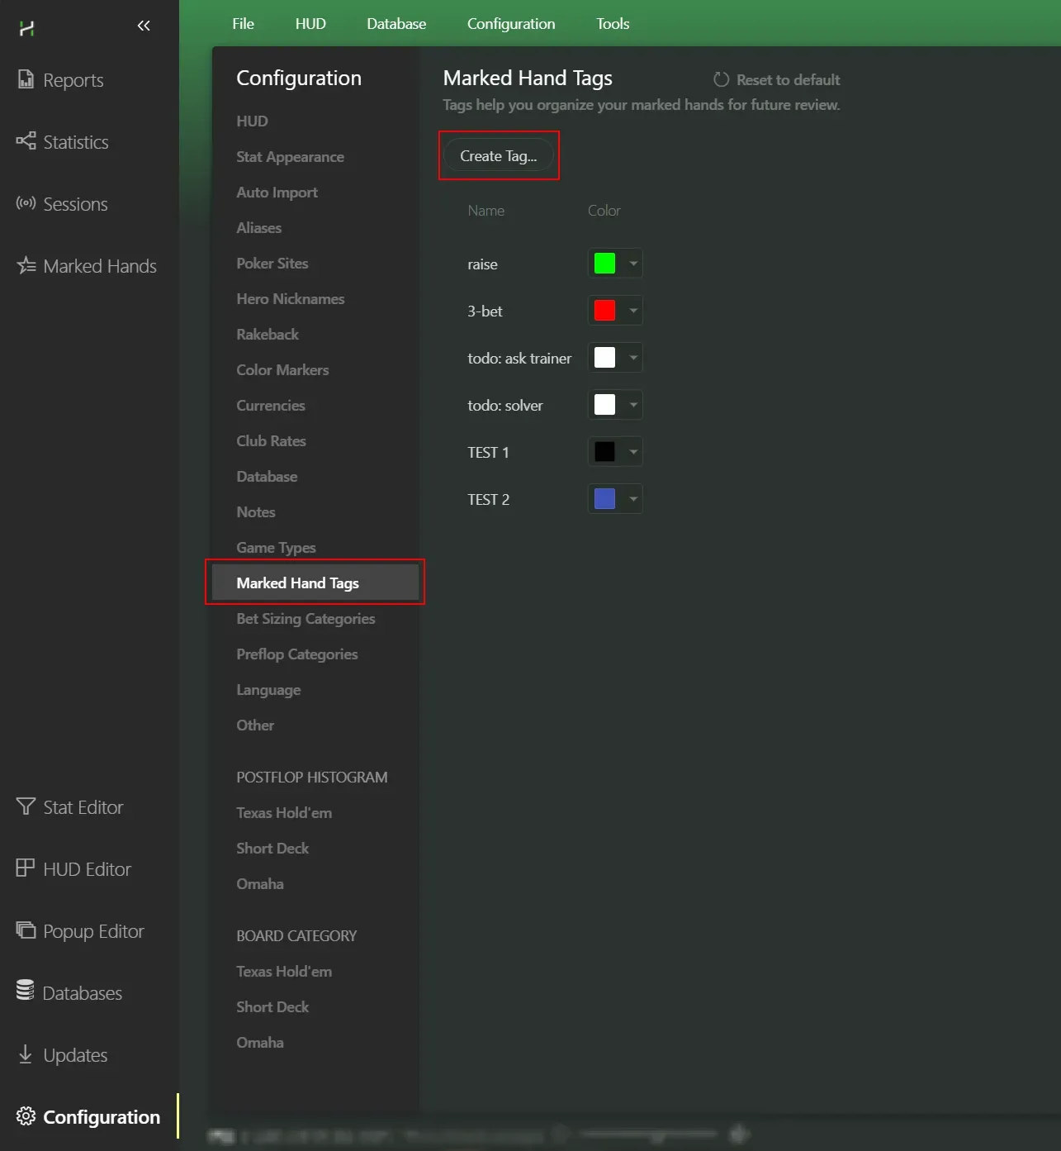Expand color dropdown for raise tag
Image resolution: width=1061 pixels, height=1151 pixels.
pos(633,264)
